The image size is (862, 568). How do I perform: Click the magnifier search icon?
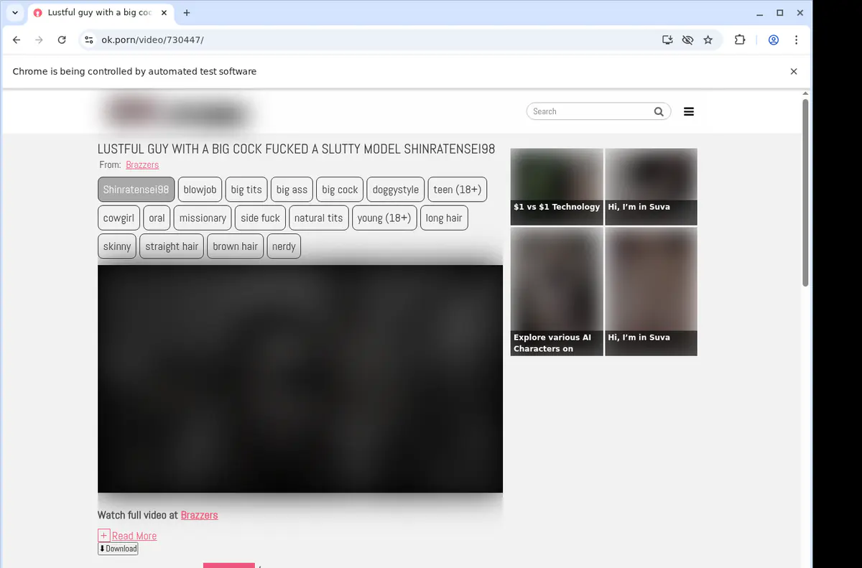coord(659,111)
